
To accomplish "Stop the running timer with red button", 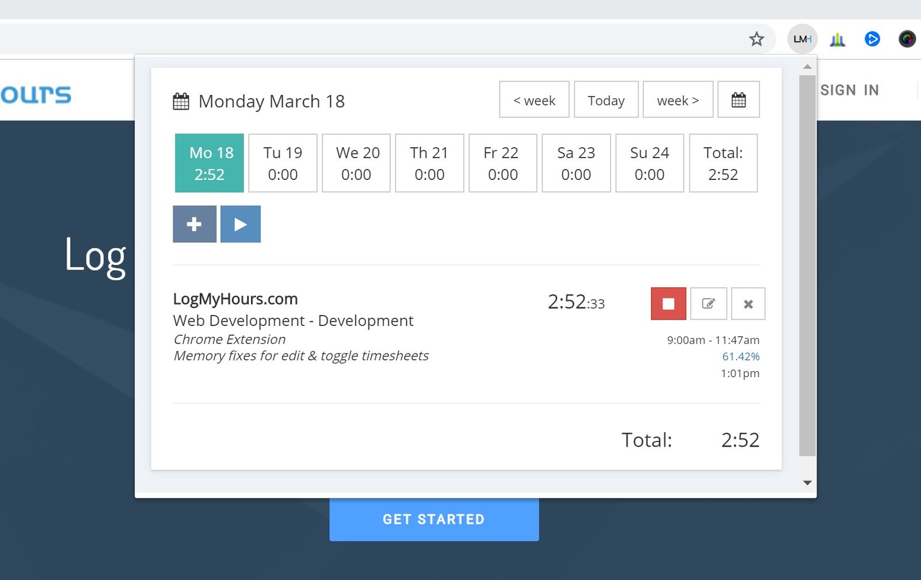I will [668, 304].
